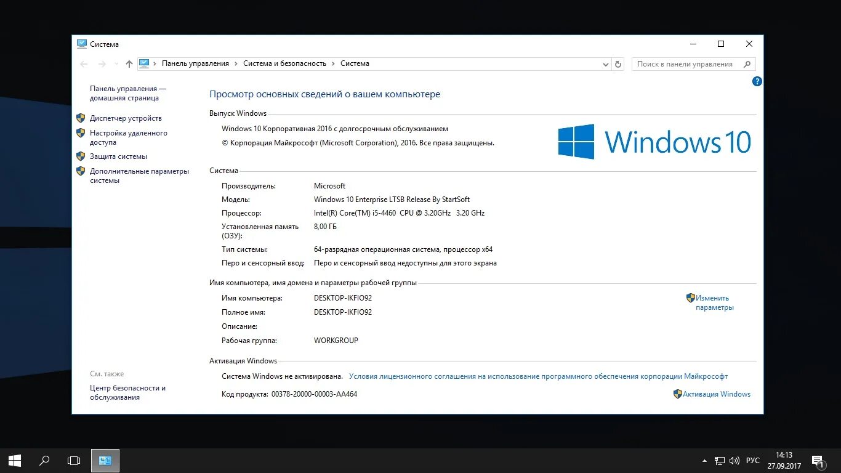The image size is (841, 473).
Task: Click shield icon beside Настройка удаленного доступа
Action: [x=81, y=133]
